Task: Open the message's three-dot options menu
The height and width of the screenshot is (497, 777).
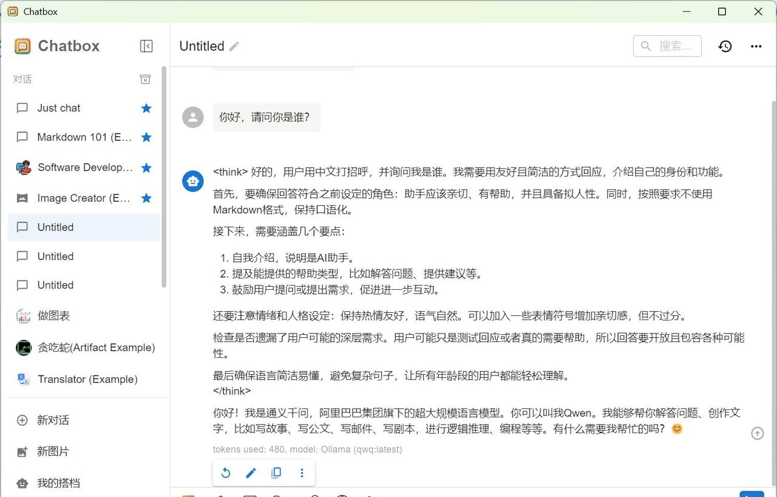Action: 302,473
